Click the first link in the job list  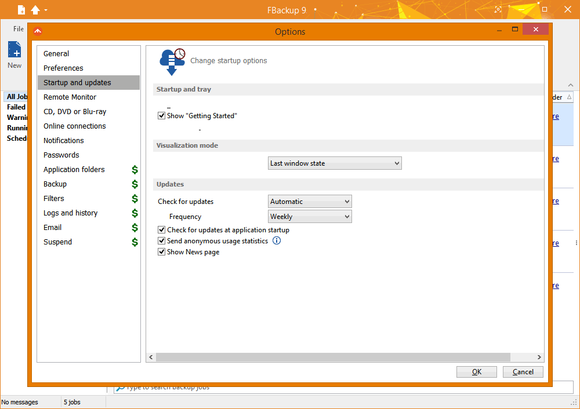tap(556, 116)
